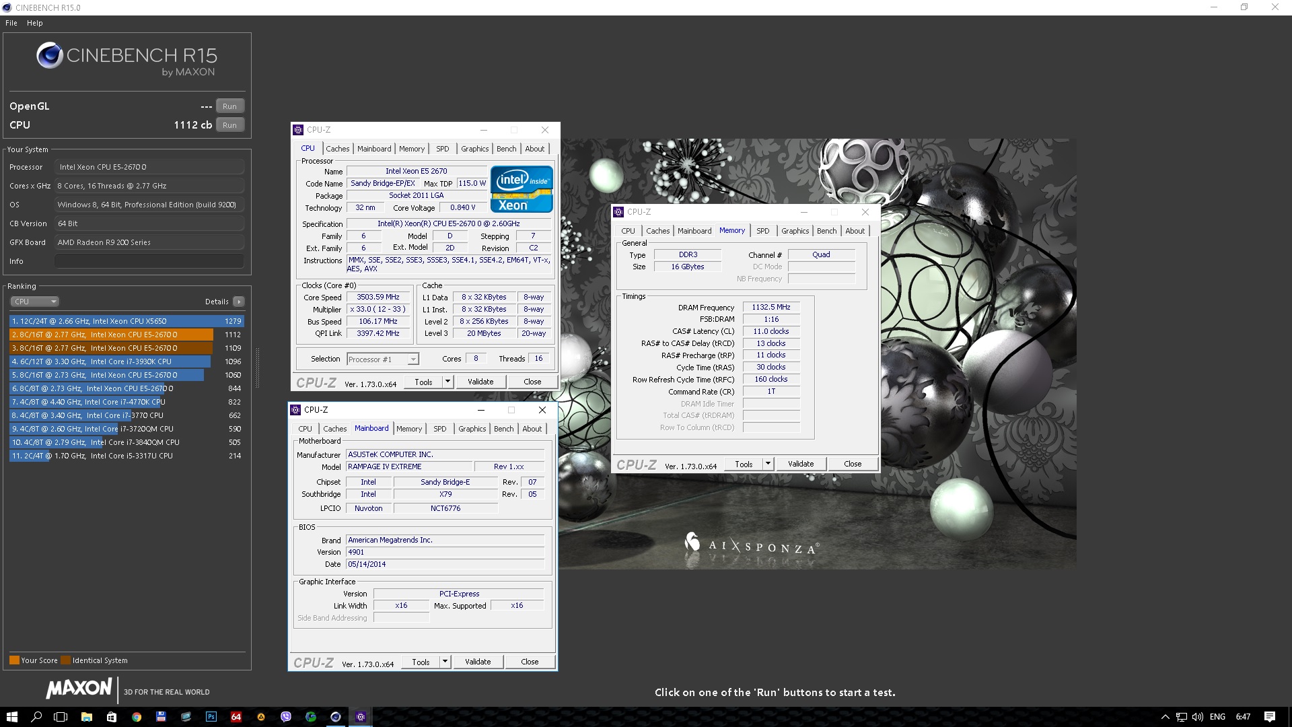
Task: Open the monitor app icon on the taskbar
Action: [x=186, y=717]
